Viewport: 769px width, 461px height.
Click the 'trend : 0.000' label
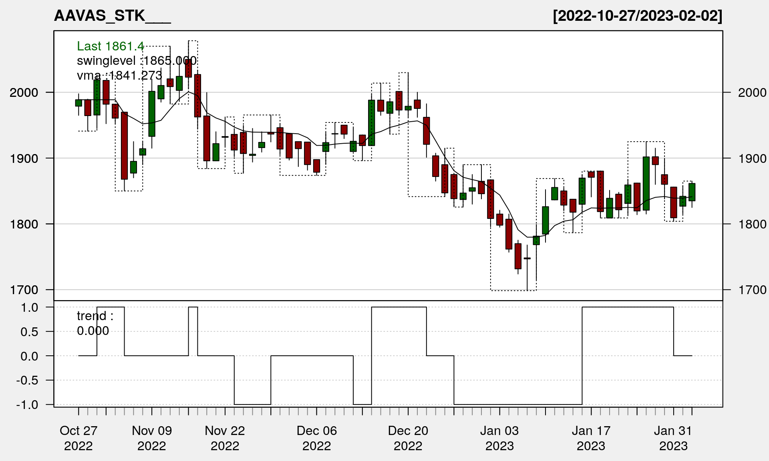95,323
